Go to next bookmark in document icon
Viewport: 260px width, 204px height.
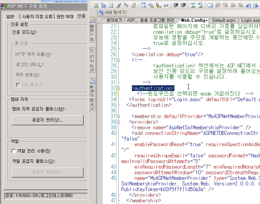click(255, 5)
